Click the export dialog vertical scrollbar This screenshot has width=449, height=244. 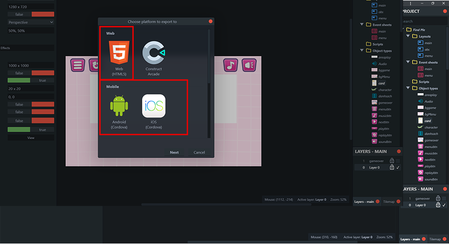(x=209, y=56)
